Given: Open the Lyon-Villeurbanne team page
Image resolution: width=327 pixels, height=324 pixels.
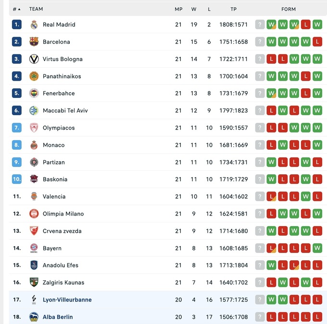Looking at the screenshot, I should (x=67, y=300).
